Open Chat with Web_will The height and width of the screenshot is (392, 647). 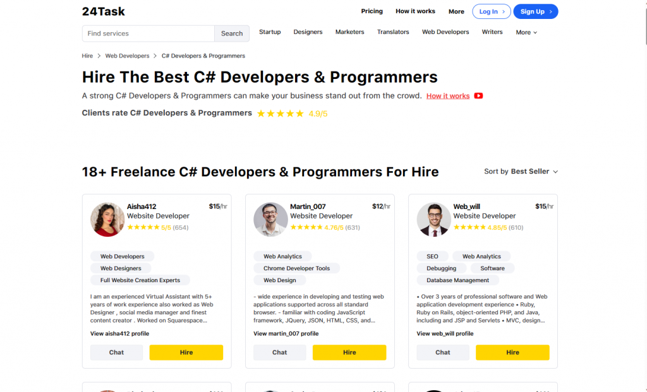point(442,352)
